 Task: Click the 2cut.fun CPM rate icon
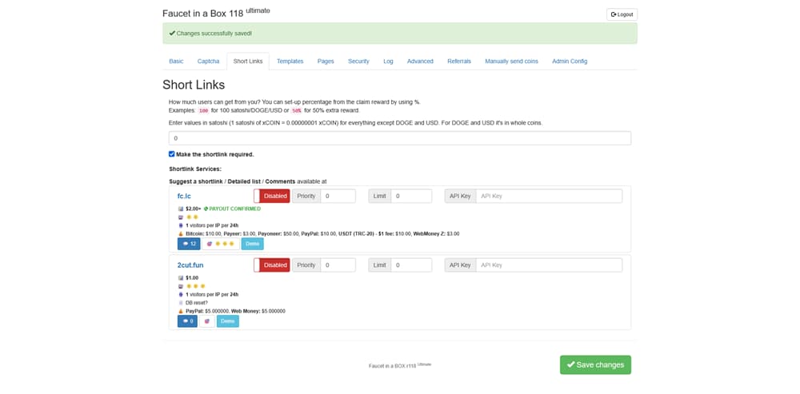pos(181,278)
